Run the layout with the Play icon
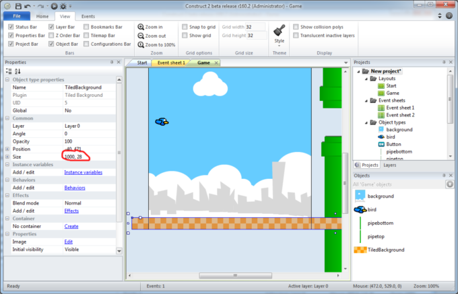458x294 pixels. tap(54, 6)
